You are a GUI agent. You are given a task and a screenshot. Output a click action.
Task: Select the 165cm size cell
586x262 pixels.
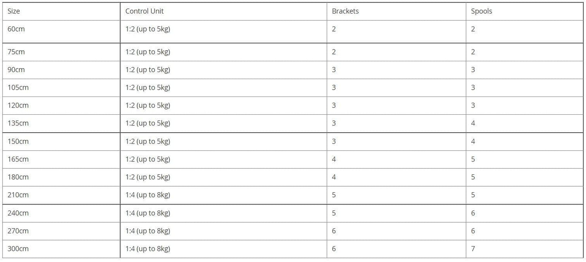[18, 159]
